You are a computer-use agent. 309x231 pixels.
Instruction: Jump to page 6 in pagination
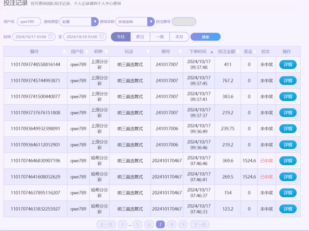[x=149, y=224]
